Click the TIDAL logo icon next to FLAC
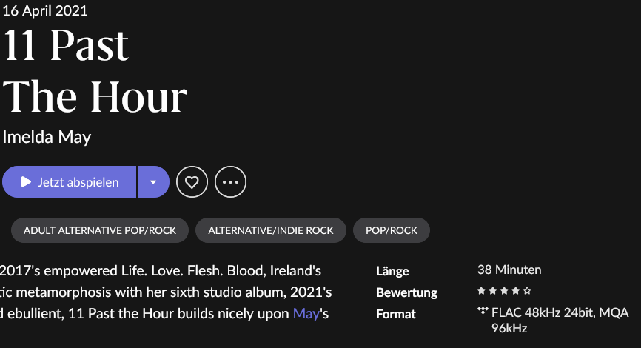 [x=483, y=311]
